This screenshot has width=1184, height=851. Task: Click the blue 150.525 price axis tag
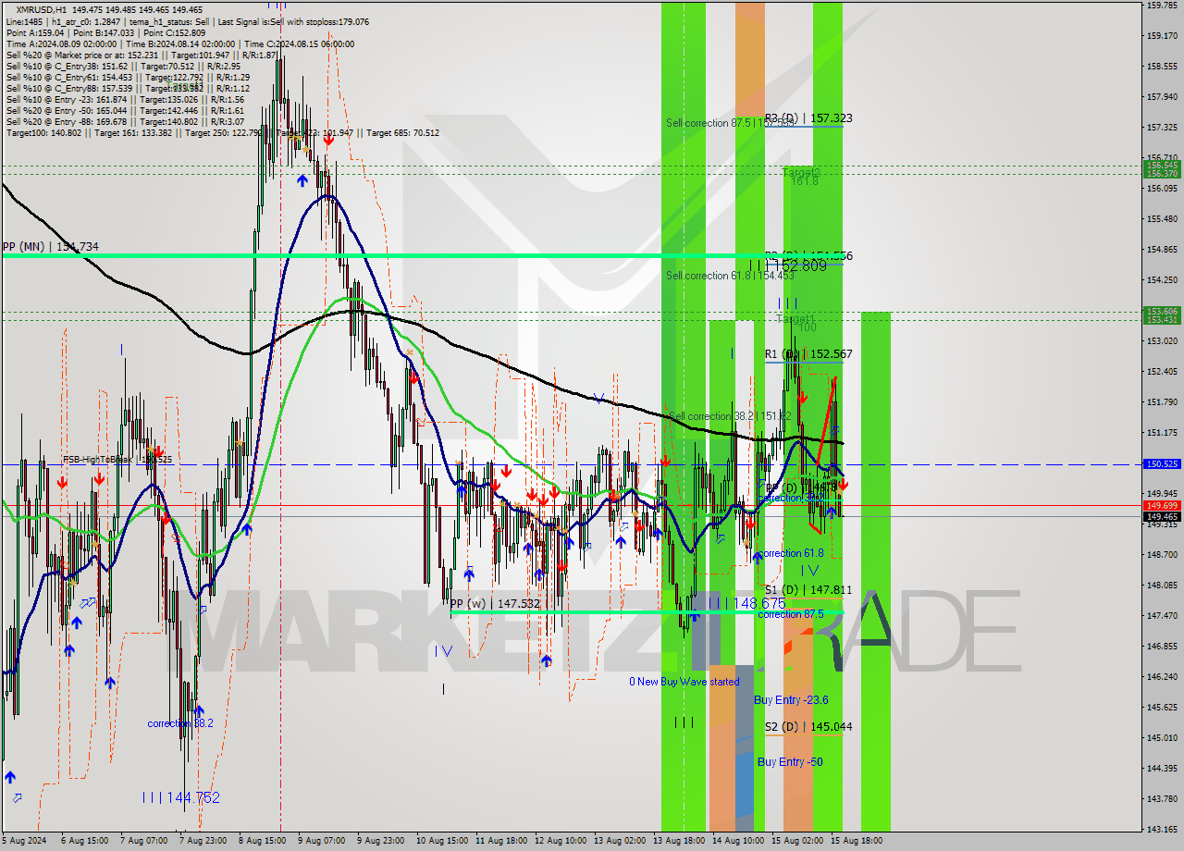(1162, 464)
